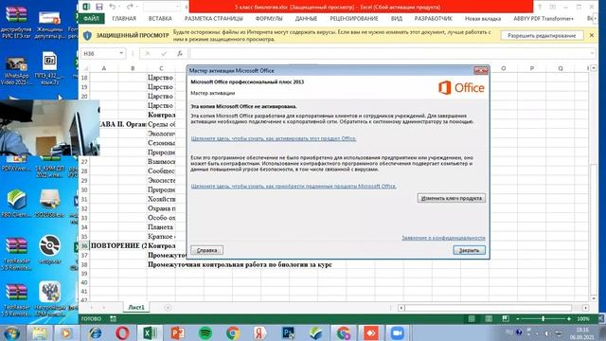The image size is (606, 341).
Task: Open Internet Explorer from the taskbar
Action: pos(95,332)
